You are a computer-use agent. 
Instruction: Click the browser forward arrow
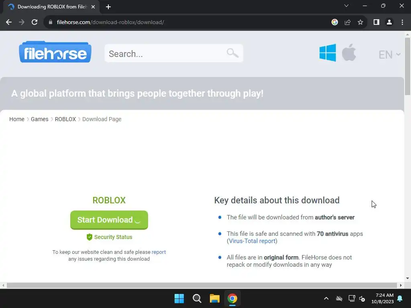click(x=22, y=22)
